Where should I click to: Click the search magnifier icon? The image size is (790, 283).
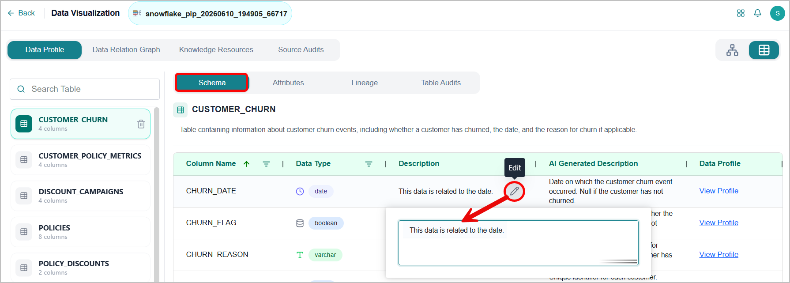click(x=21, y=89)
